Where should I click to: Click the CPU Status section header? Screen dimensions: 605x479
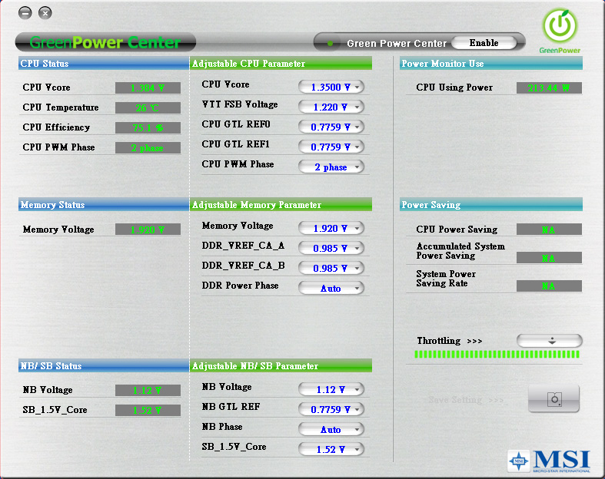tap(104, 63)
